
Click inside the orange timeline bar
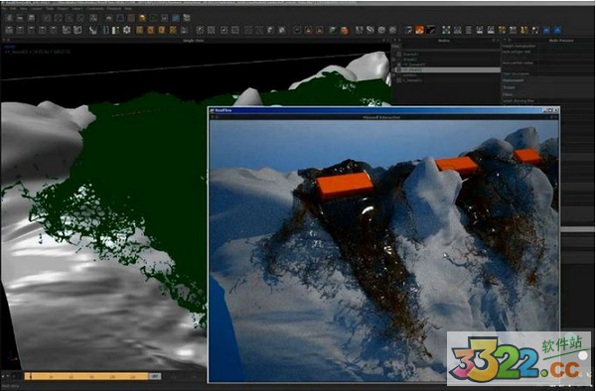pos(86,376)
